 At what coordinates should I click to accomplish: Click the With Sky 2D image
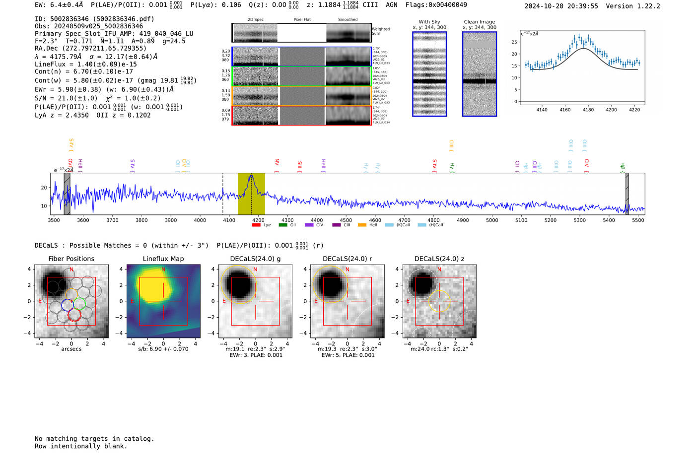pyautogui.click(x=429, y=74)
